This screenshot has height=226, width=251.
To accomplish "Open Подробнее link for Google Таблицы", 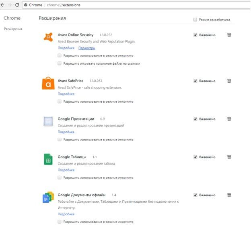I will (66, 170).
